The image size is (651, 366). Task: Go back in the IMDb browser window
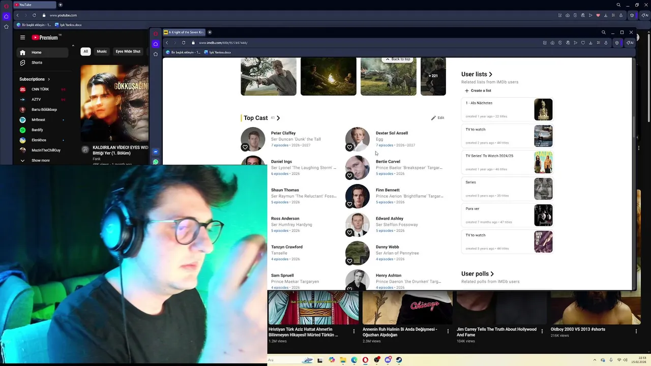click(x=167, y=43)
